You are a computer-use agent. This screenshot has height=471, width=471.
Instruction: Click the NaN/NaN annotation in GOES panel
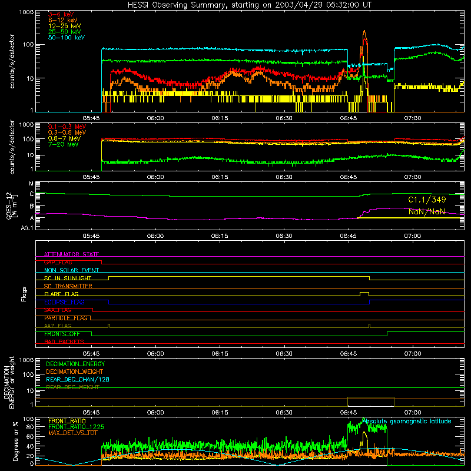(426, 212)
